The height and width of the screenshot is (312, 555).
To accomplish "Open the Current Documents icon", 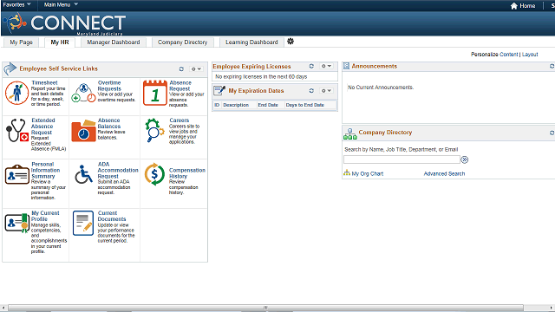I will pos(83,223).
